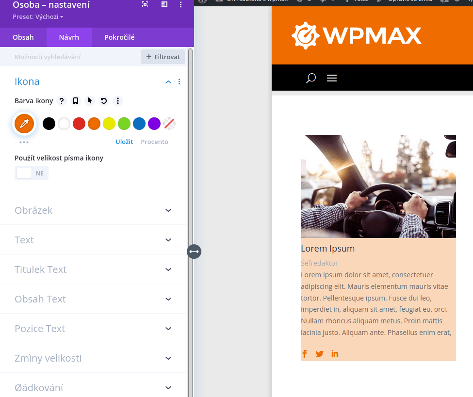Expand the Obsah Text section
The height and width of the screenshot is (397, 473).
click(93, 299)
